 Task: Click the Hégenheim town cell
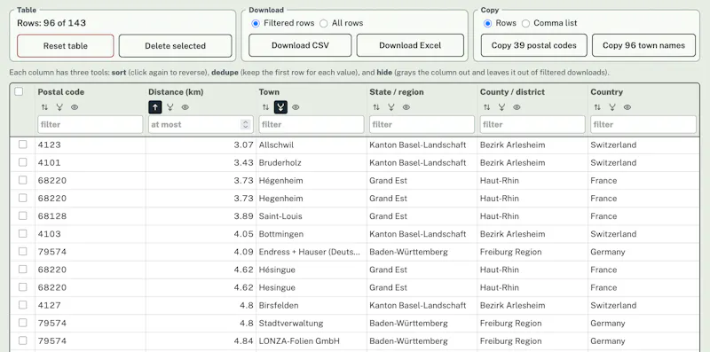tap(312, 181)
